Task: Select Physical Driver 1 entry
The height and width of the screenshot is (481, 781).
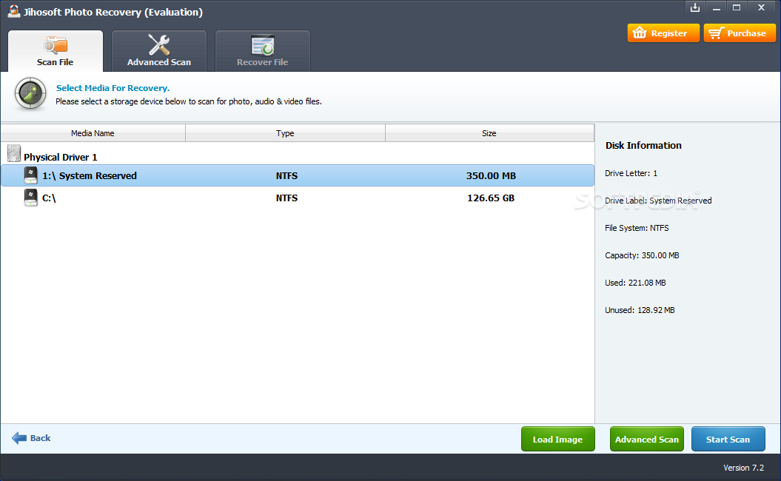Action: tap(60, 158)
